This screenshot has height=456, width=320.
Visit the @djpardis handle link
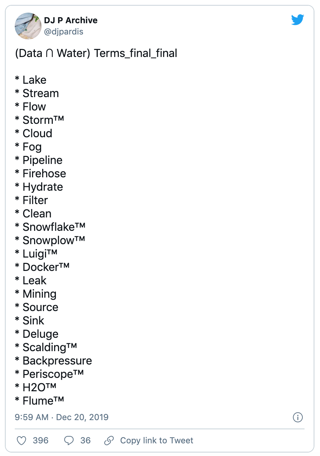64,32
